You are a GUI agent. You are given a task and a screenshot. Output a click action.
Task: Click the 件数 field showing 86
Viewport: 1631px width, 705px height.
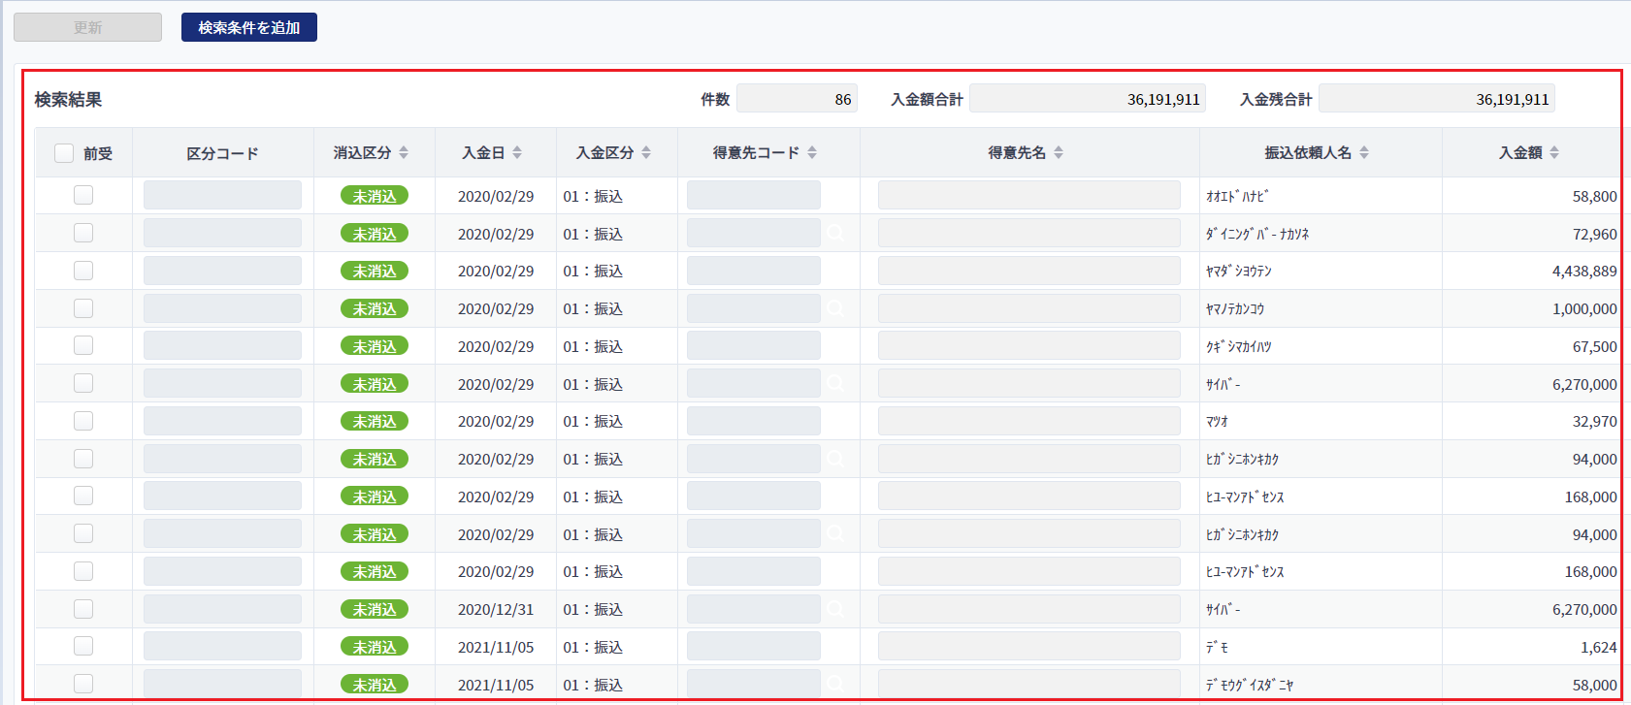pos(797,98)
